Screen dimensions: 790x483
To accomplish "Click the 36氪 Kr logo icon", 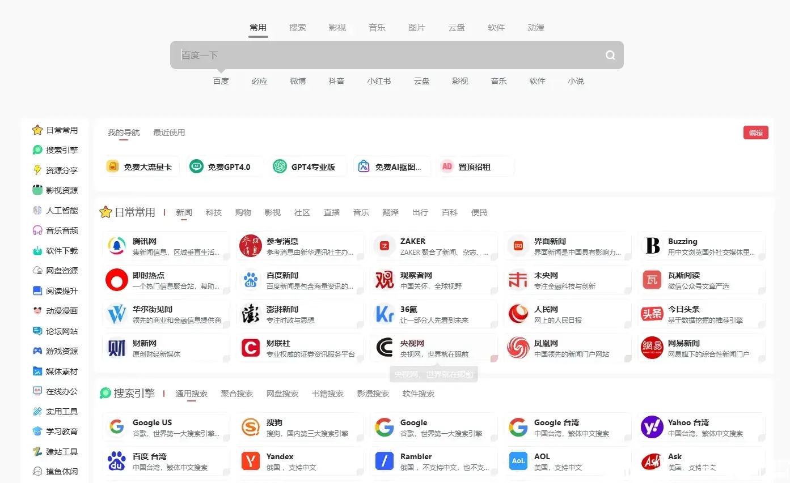I will [x=385, y=314].
